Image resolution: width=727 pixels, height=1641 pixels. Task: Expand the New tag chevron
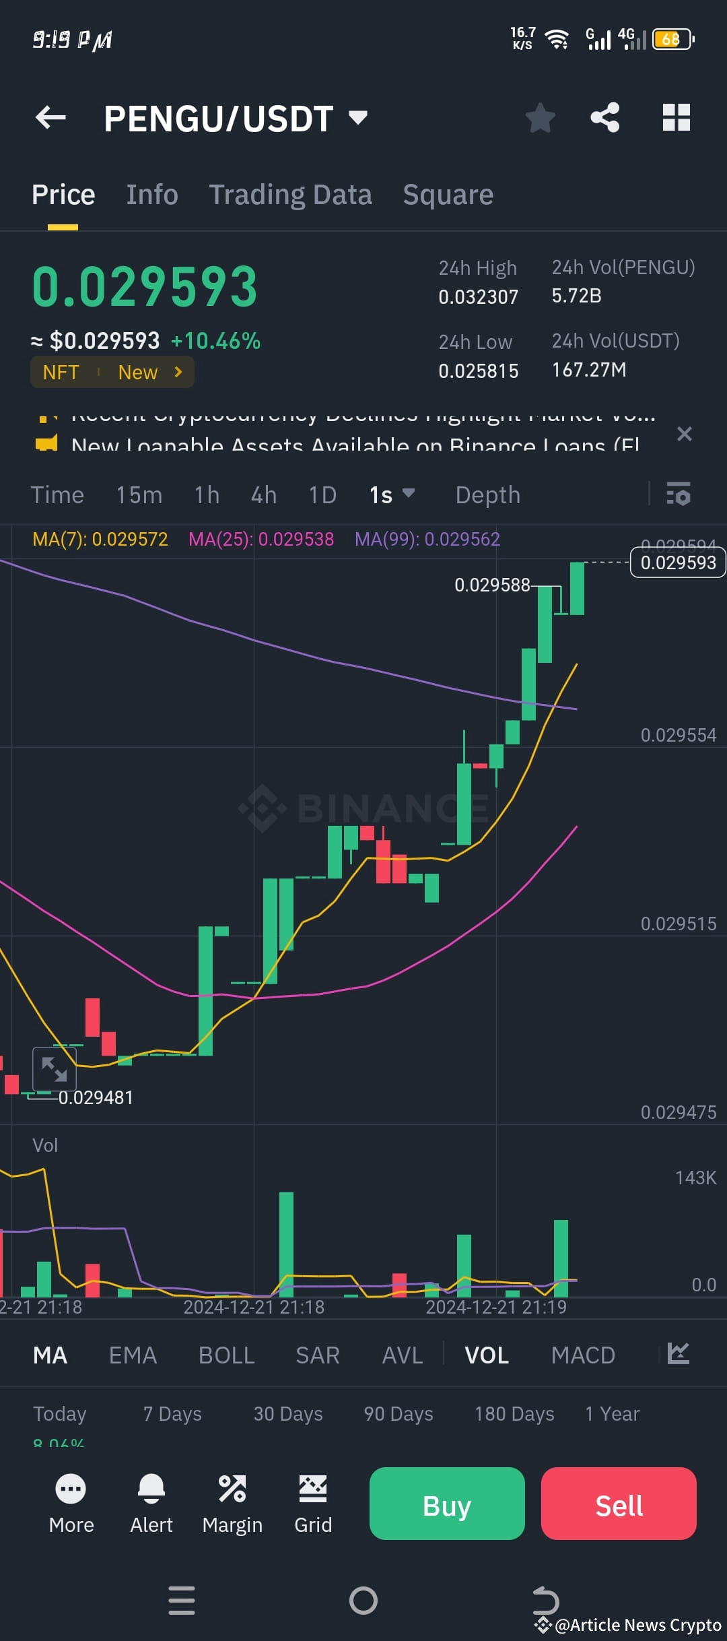click(x=177, y=372)
